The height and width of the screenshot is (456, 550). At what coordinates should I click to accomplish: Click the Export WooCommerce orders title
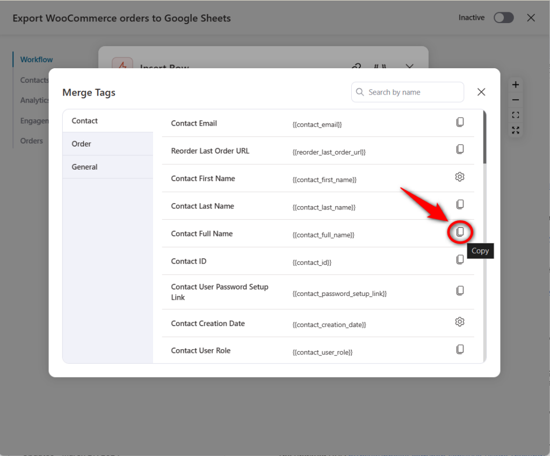[x=122, y=18]
